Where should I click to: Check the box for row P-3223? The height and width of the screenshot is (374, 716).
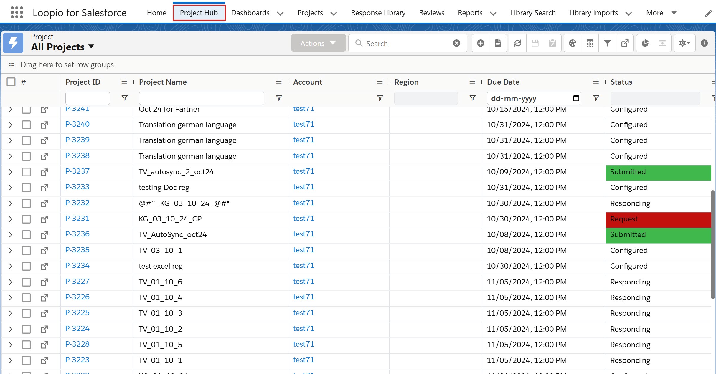click(x=26, y=360)
